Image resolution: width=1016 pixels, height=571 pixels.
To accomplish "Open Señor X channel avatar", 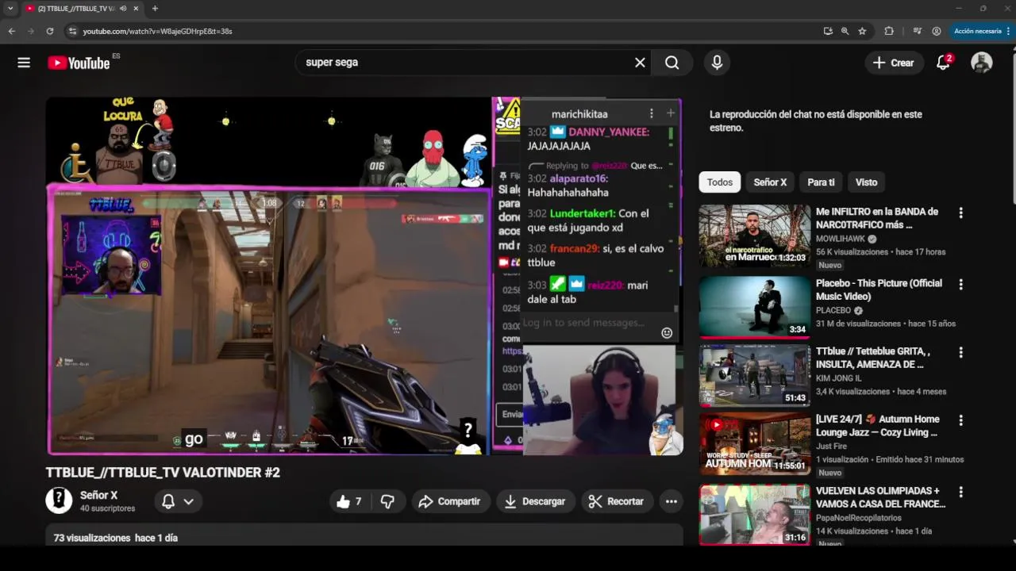I will click(x=59, y=500).
